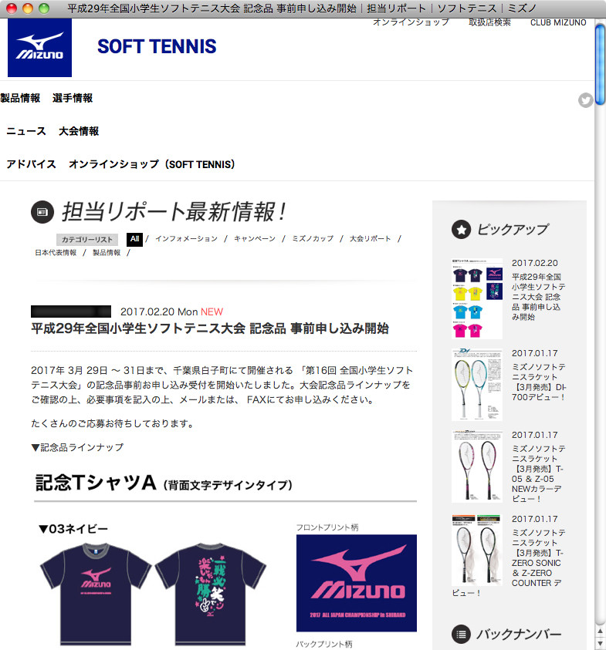Open the DI-700 racket pickup thumbnail
Viewport: 606px width, 650px height.
pos(477,385)
